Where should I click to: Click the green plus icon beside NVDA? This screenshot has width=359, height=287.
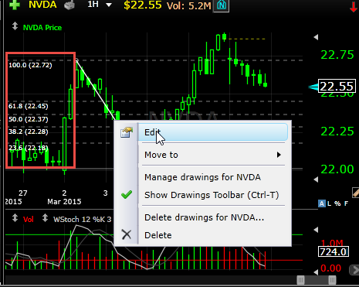(15, 5)
